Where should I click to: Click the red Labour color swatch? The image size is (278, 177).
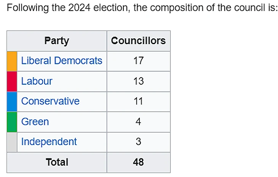(12, 81)
